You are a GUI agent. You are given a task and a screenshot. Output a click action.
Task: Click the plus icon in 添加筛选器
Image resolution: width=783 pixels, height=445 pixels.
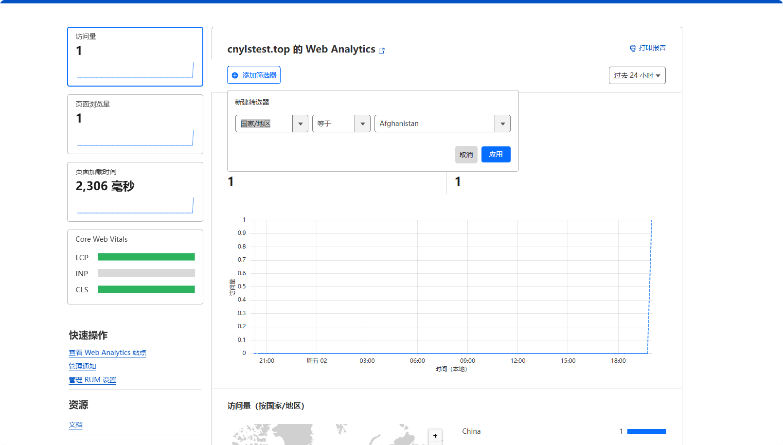(235, 75)
